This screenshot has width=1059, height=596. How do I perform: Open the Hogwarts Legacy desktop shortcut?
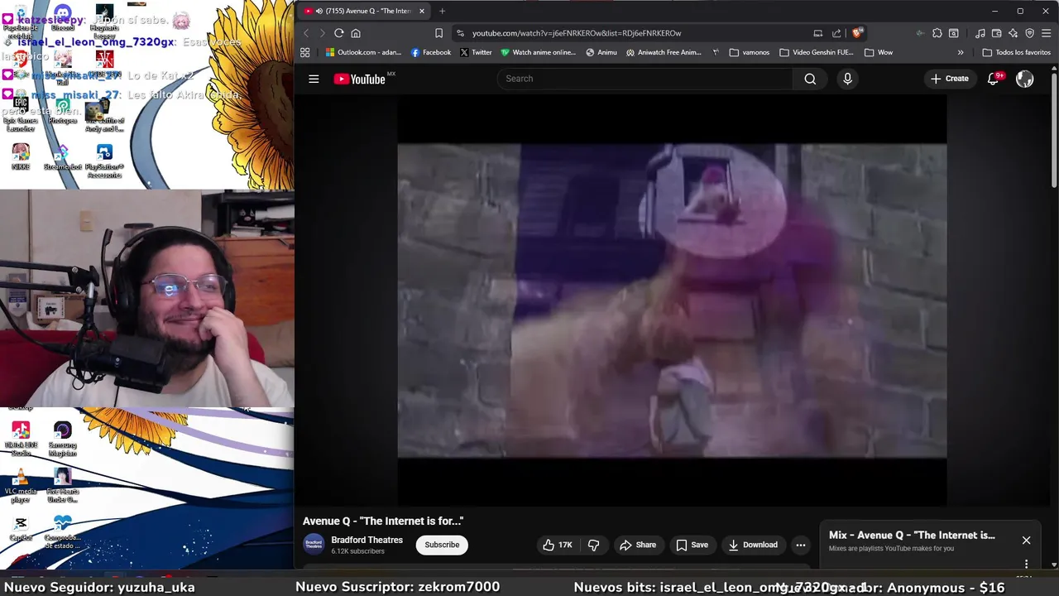(104, 21)
